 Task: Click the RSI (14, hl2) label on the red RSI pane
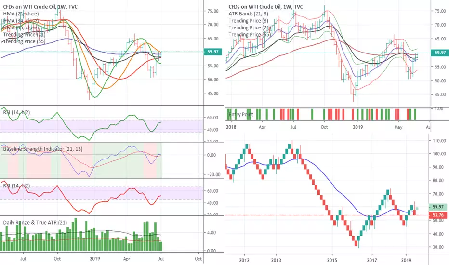pyautogui.click(x=16, y=186)
